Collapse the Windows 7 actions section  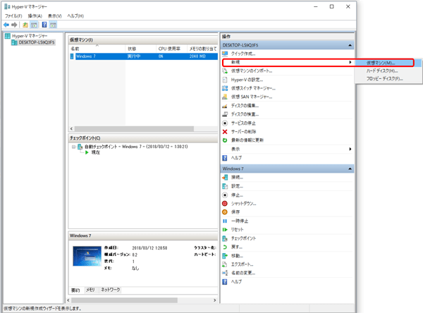(350, 168)
